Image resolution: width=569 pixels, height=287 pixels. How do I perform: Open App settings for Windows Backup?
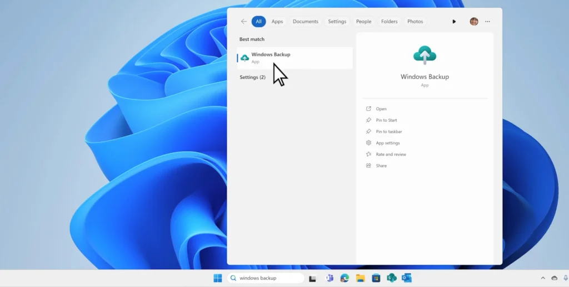387,143
